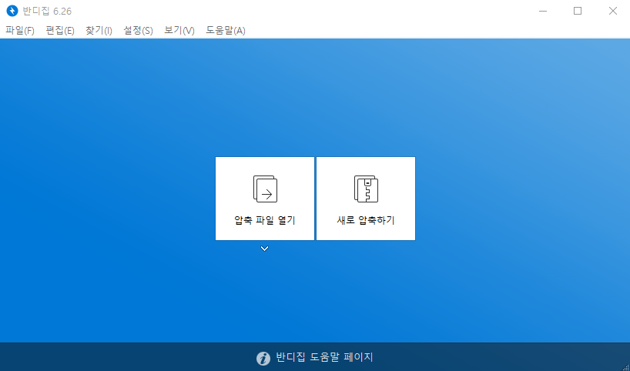Open the 찾기(I) menu

tap(99, 31)
